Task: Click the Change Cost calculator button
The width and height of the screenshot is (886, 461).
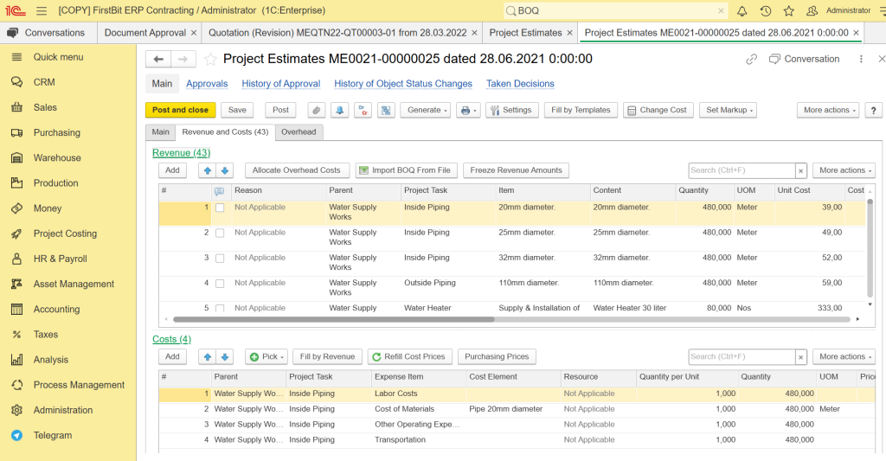Action: pyautogui.click(x=658, y=110)
